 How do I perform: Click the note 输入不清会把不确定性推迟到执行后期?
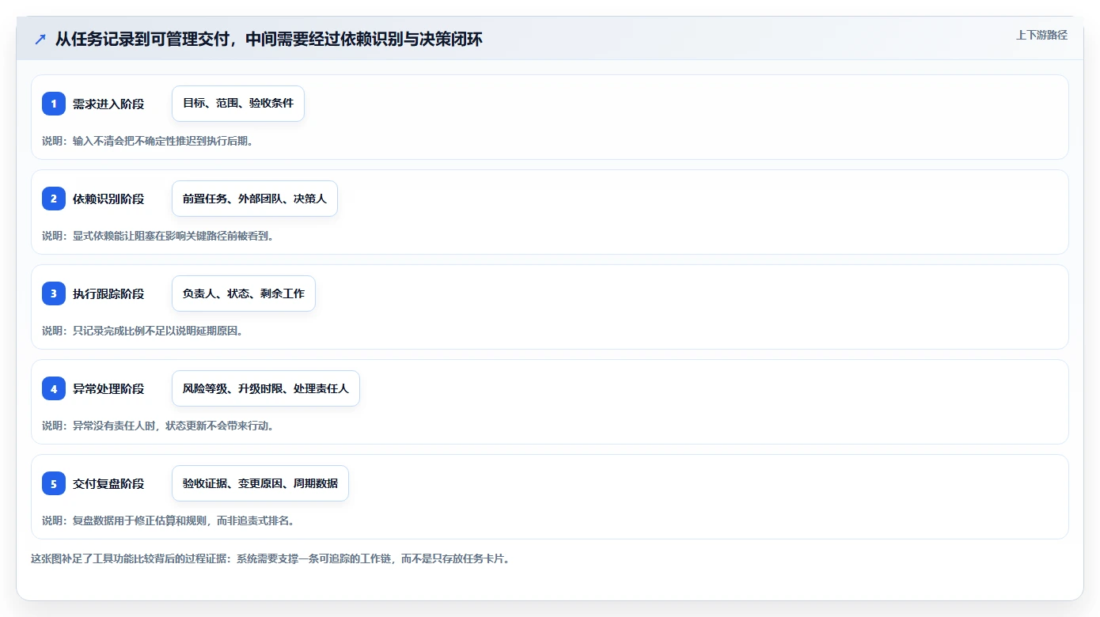[147, 141]
